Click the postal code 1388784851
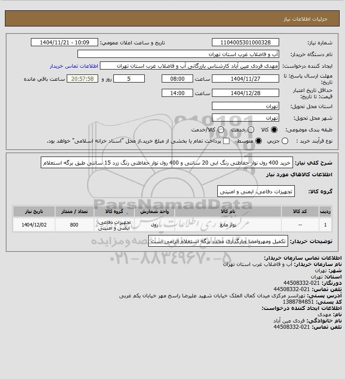 click(x=298, y=302)
